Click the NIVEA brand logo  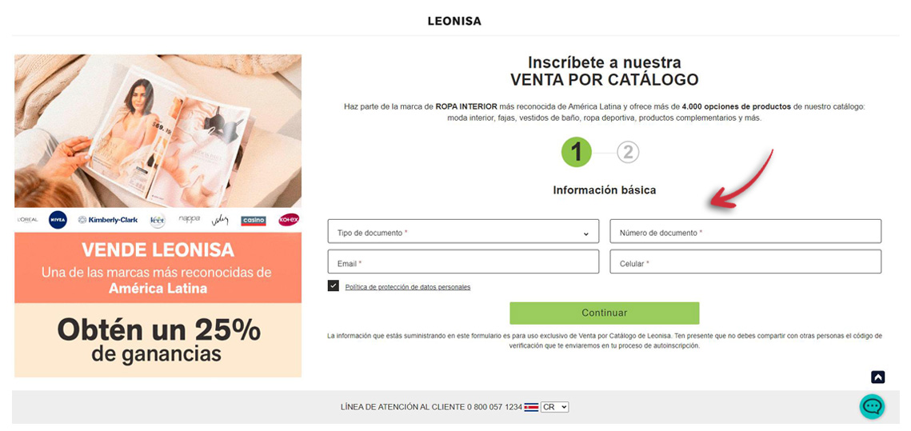(x=58, y=220)
